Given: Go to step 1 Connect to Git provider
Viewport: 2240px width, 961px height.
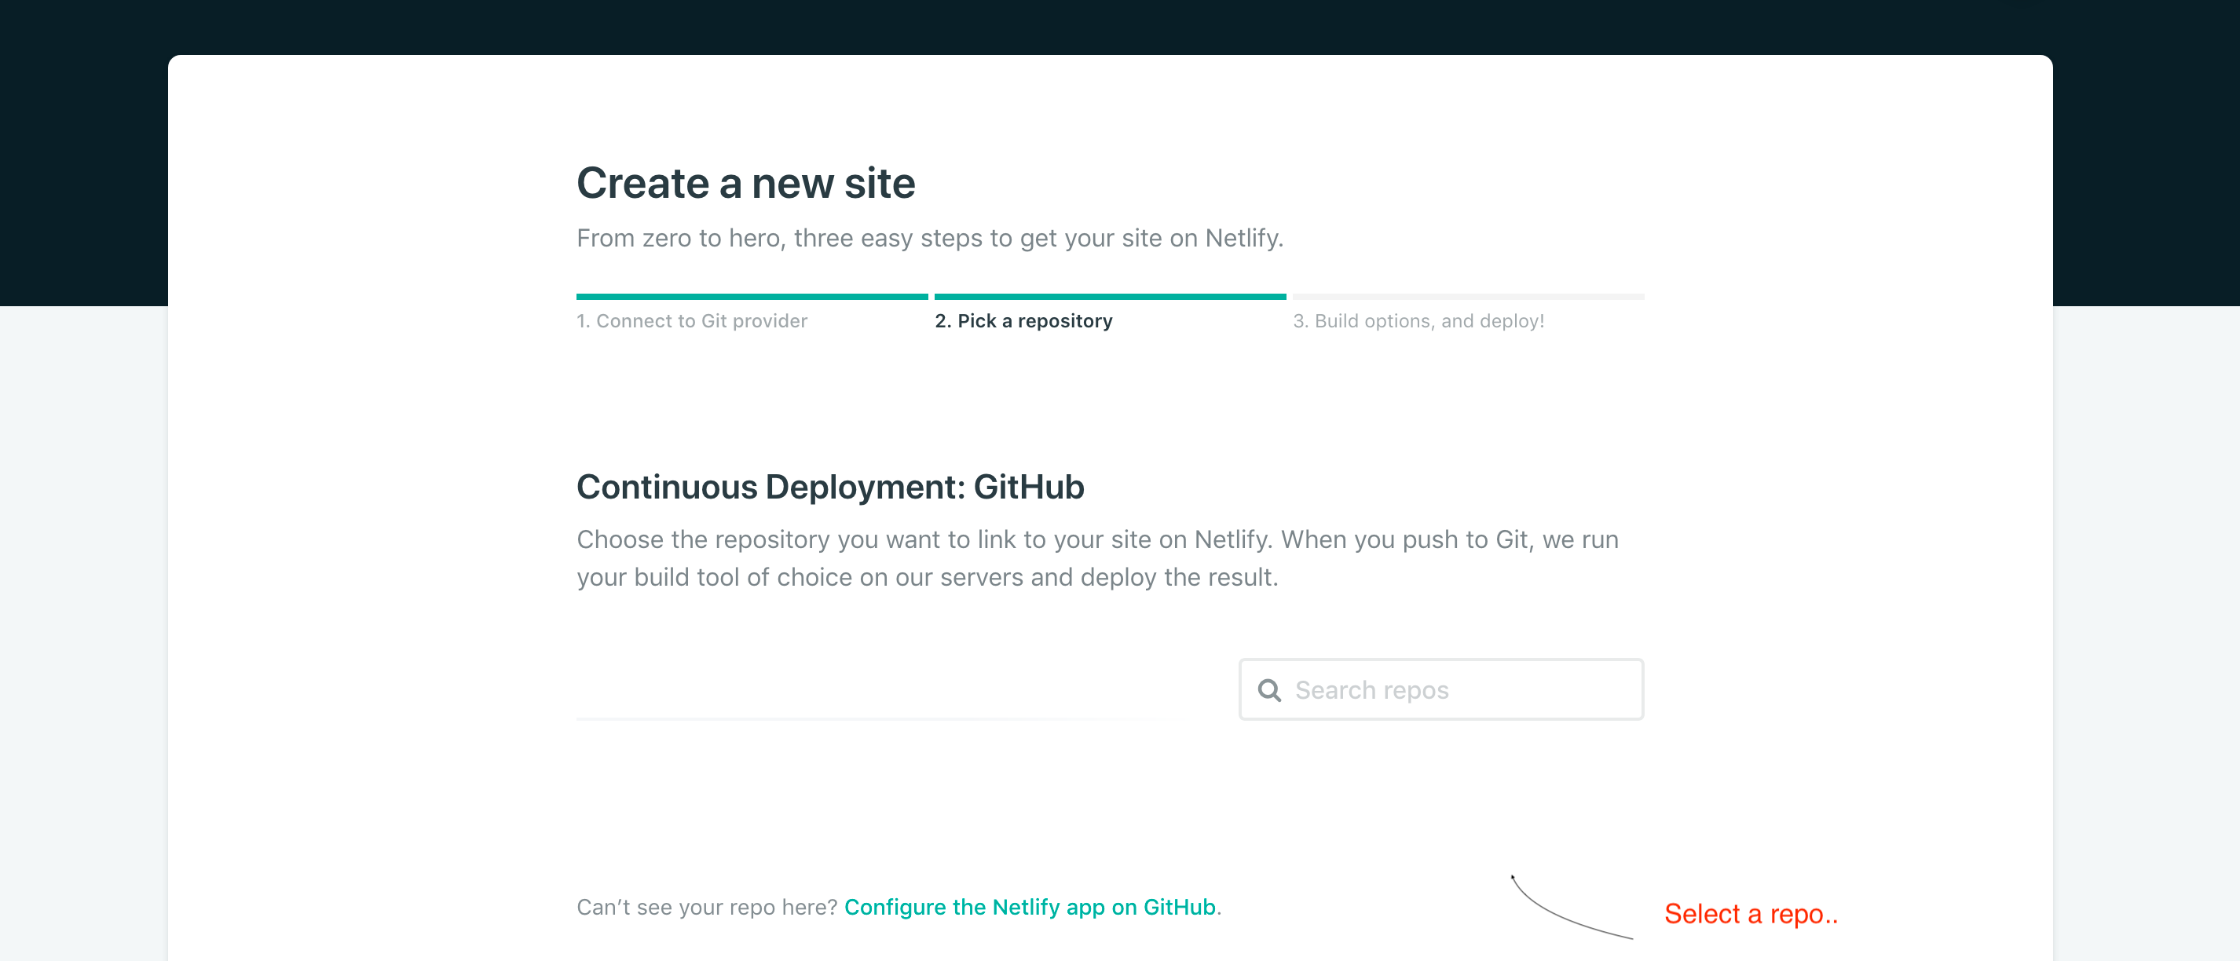Looking at the screenshot, I should [x=691, y=320].
